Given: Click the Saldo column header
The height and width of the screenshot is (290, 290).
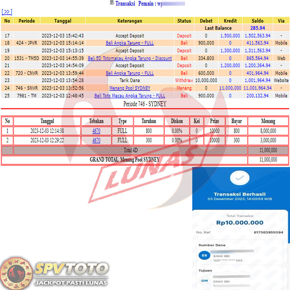Looking at the screenshot, I should pos(257,21).
